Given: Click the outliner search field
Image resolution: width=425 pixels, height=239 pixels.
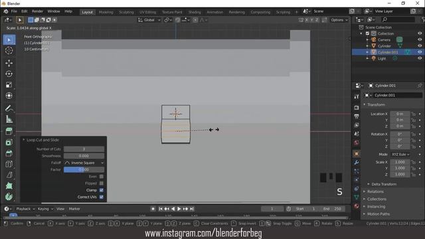Looking at the screenshot, I should click(x=398, y=19).
